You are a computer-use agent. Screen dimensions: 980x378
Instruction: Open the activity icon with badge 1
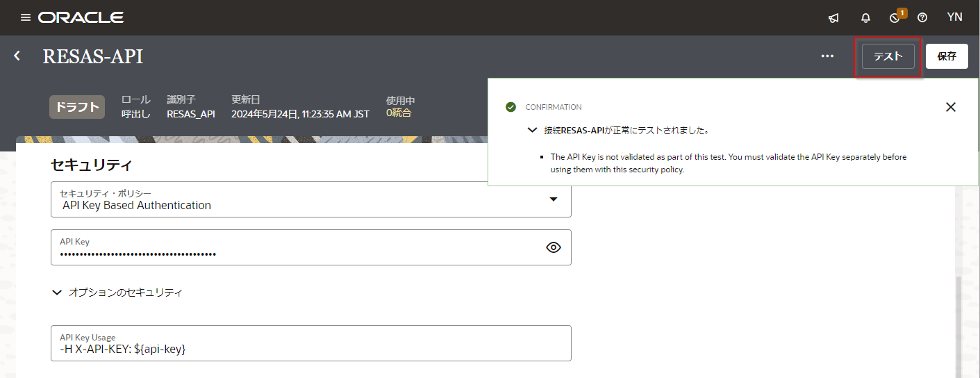click(x=895, y=18)
